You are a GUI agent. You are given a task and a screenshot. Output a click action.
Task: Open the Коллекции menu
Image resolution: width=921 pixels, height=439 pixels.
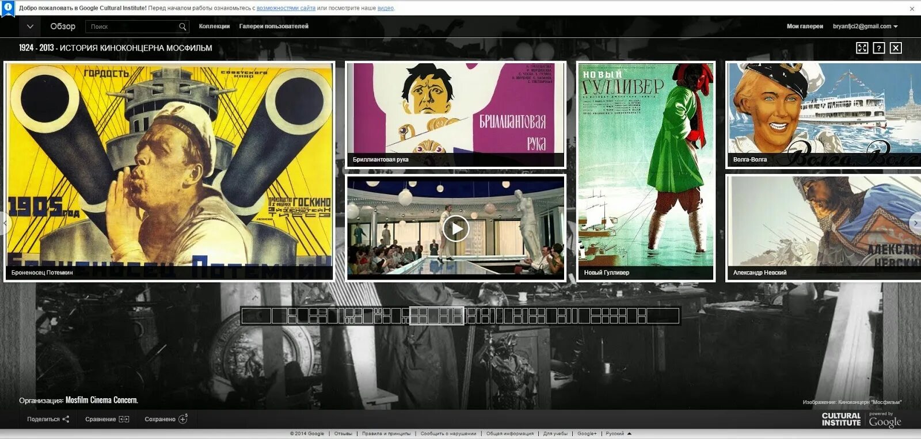click(x=214, y=26)
